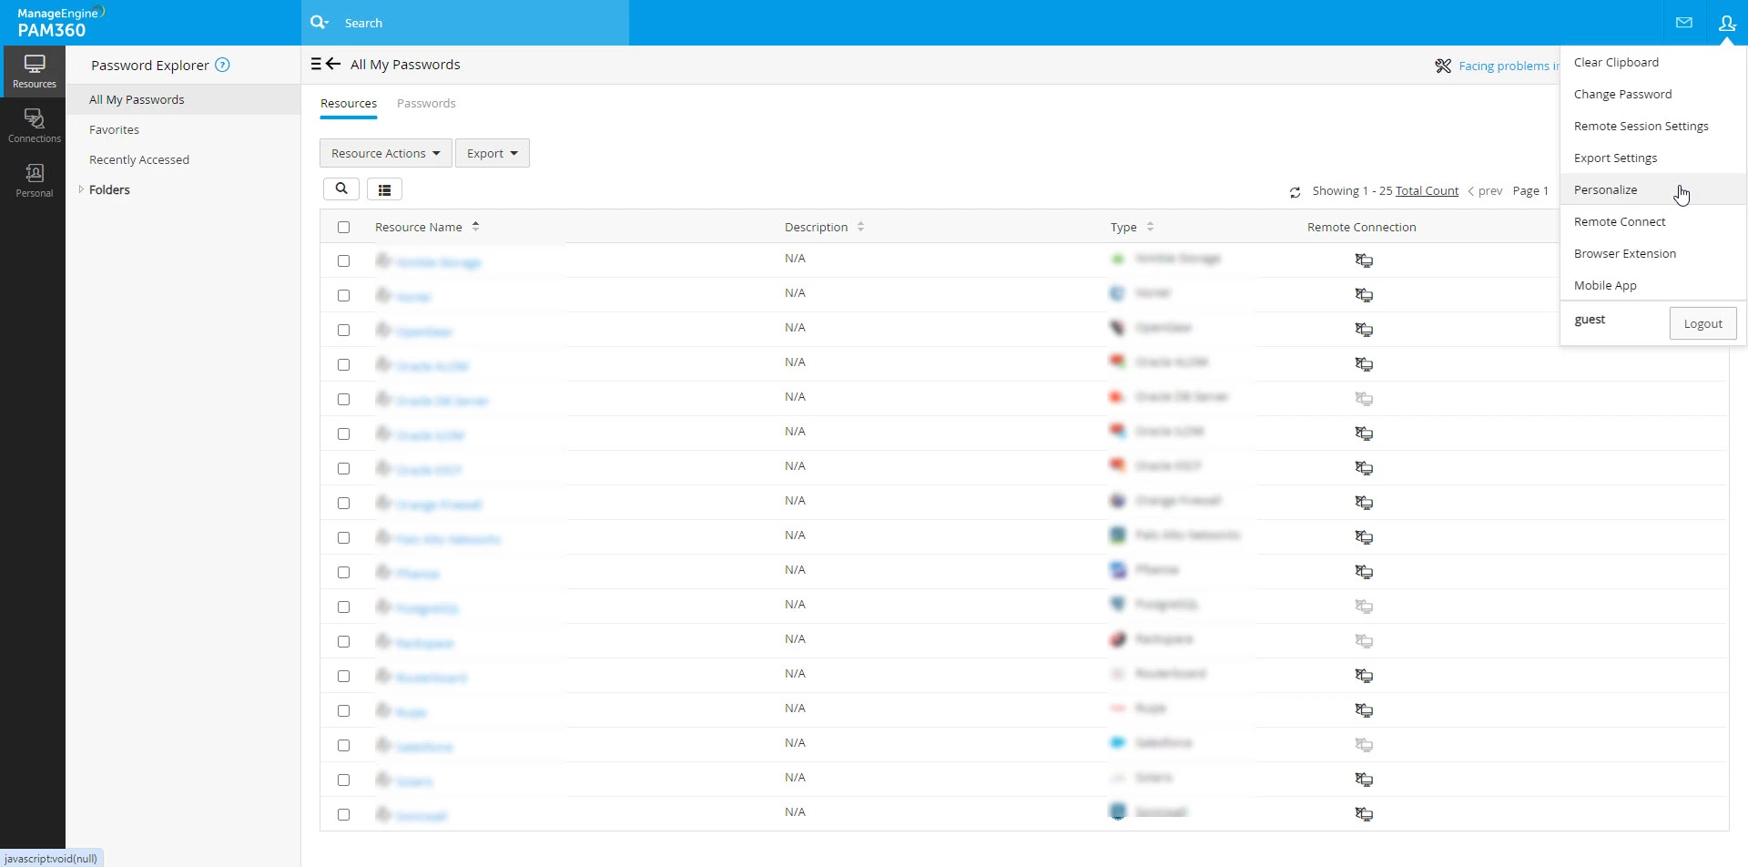Open the mail notifications icon
The height and width of the screenshot is (867, 1748).
(1684, 23)
